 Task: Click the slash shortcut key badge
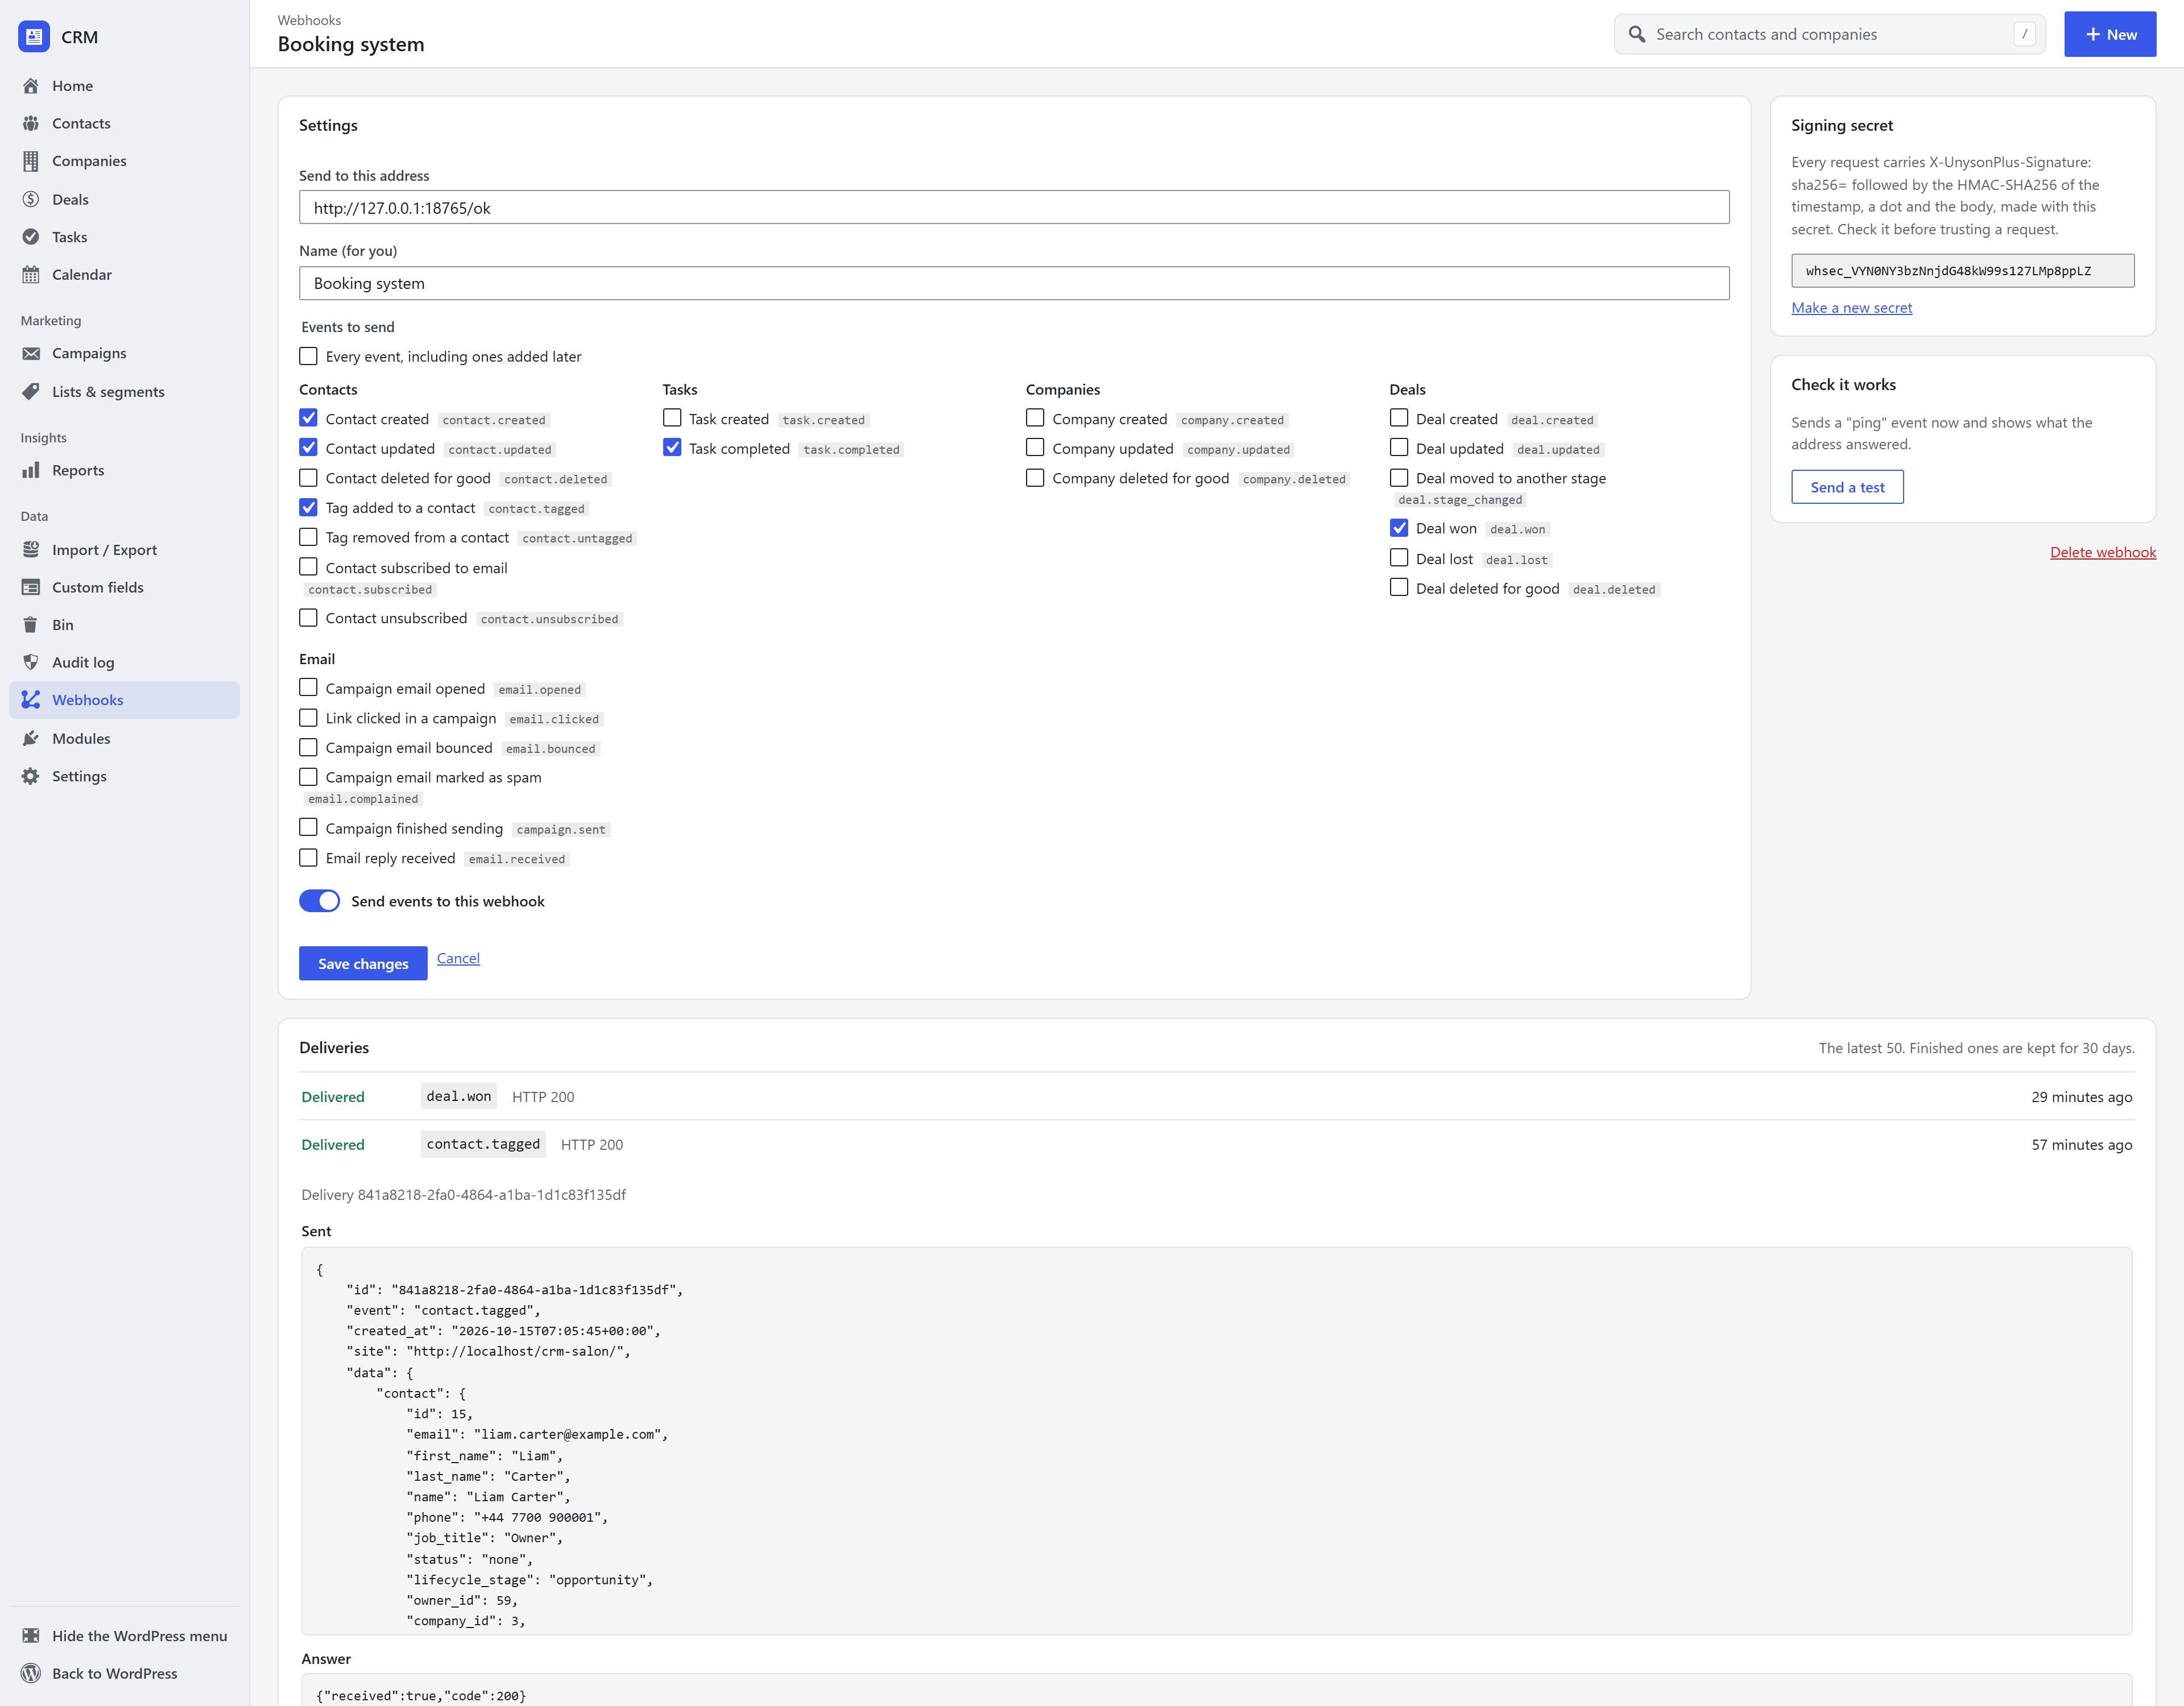point(2024,34)
